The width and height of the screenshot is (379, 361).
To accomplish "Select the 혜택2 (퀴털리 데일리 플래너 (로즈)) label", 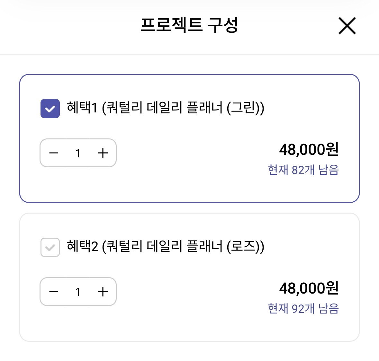I will (x=166, y=247).
